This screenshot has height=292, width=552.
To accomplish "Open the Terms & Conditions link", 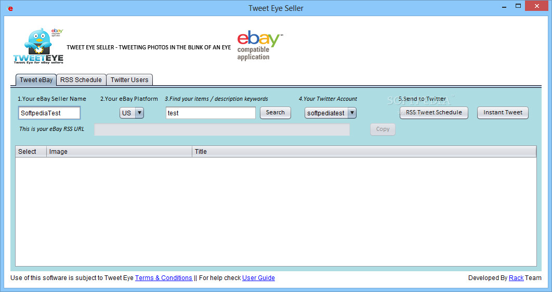I will [164, 278].
